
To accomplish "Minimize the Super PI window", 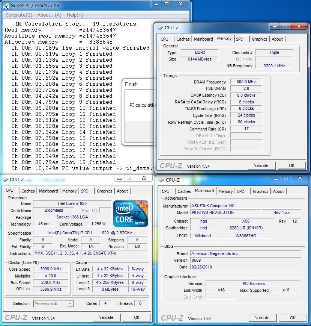I will tap(157, 4).
